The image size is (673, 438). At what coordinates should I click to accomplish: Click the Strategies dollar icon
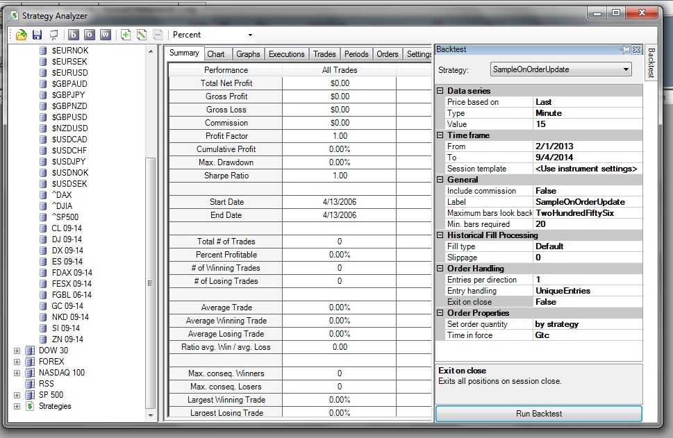tap(30, 406)
